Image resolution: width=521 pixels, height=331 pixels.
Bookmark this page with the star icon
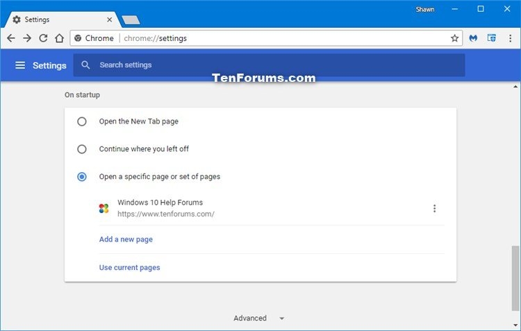454,38
